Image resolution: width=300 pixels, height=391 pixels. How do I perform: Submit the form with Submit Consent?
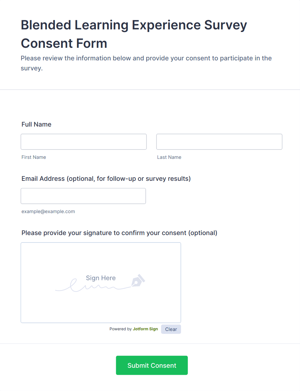click(152, 365)
